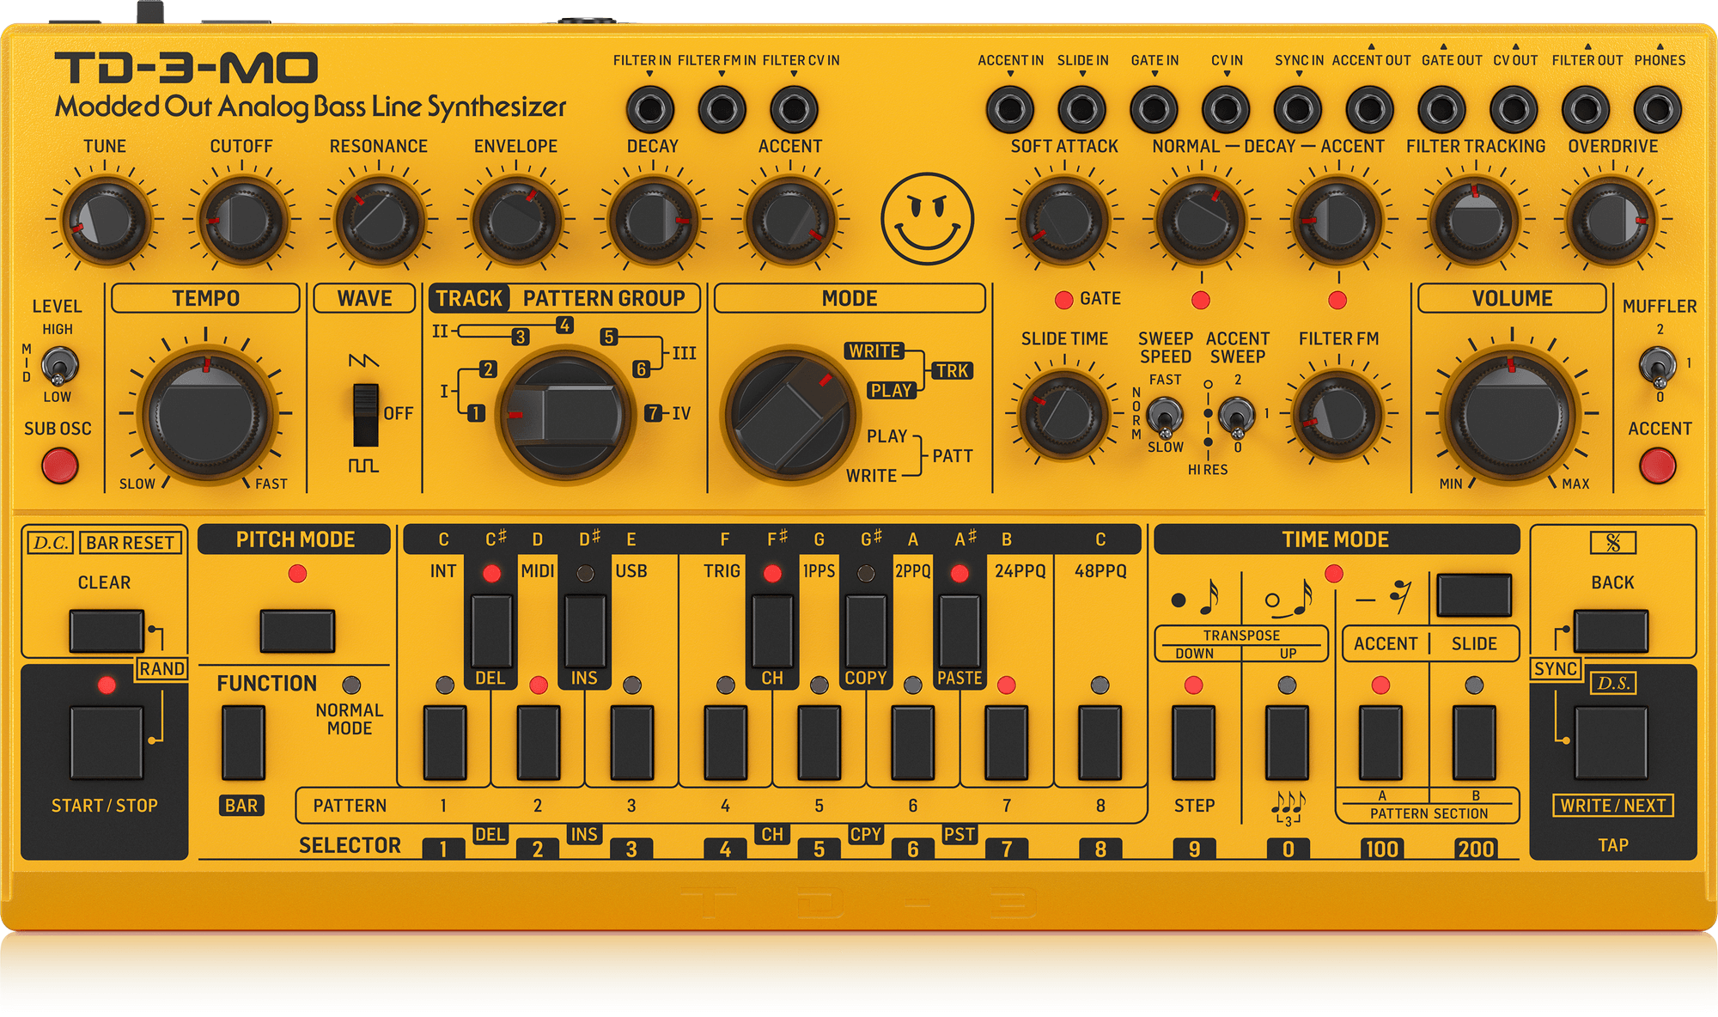Click the FILTER OUT jack
Screen dimensions: 1718x1017
click(x=1586, y=109)
